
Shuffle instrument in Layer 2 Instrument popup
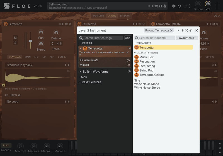(x=186, y=30)
